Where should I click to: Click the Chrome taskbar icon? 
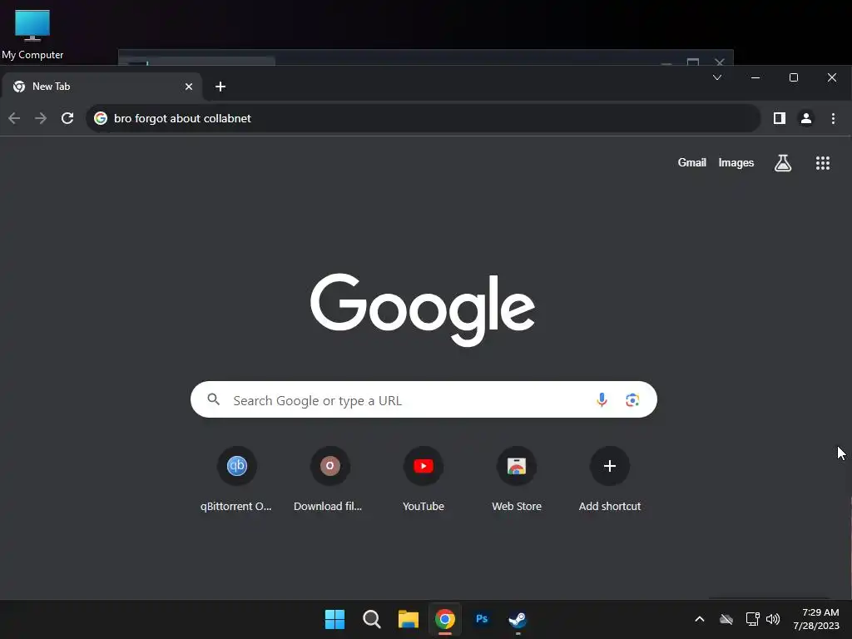[445, 619]
